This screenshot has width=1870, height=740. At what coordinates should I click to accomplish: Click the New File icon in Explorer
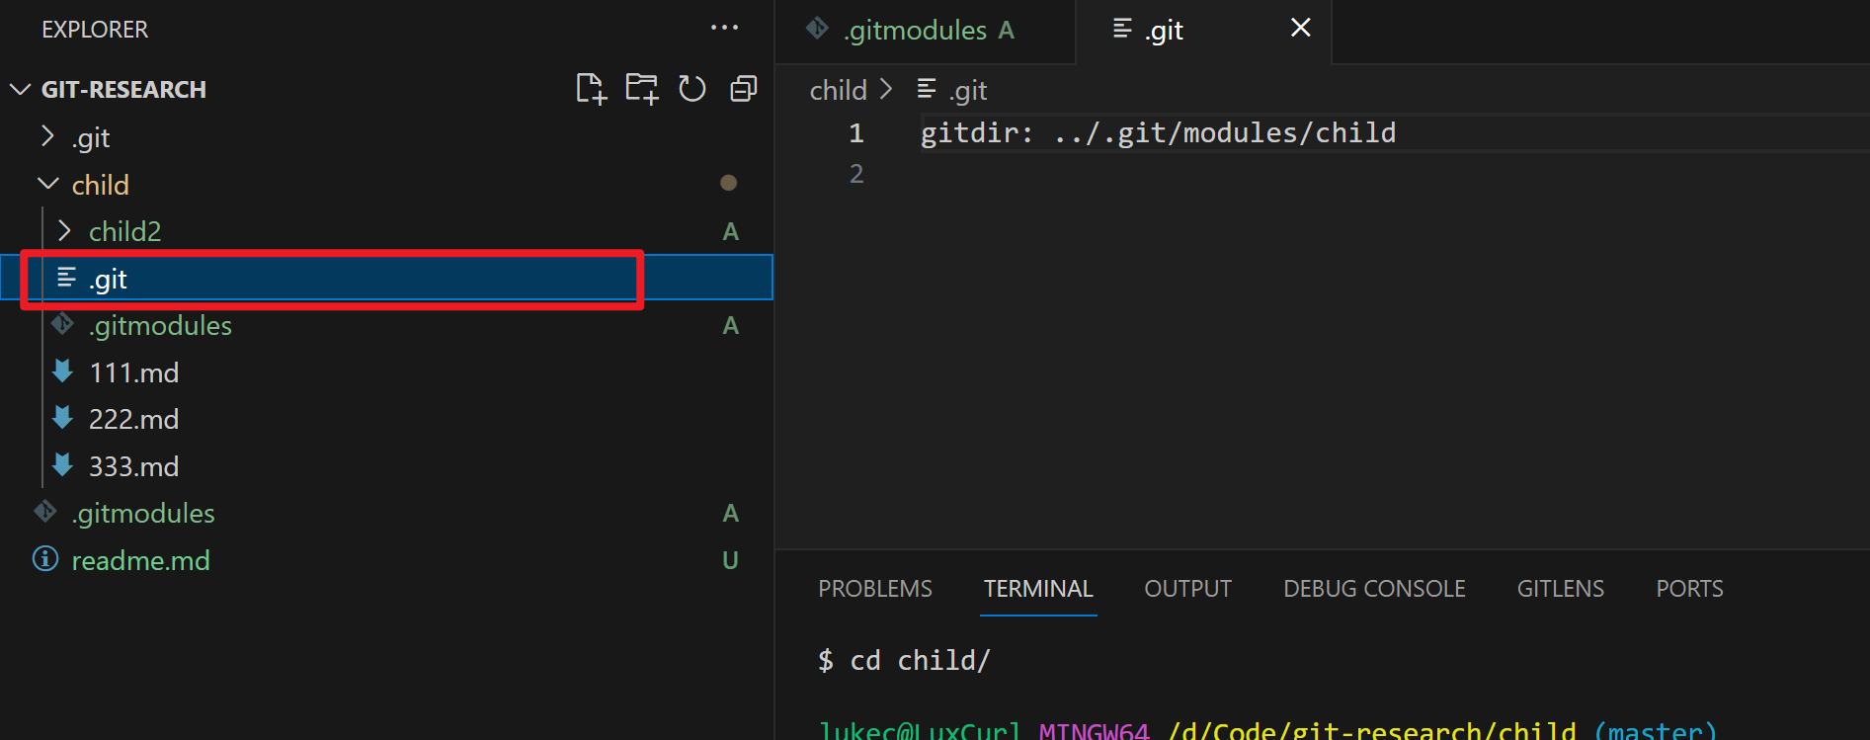point(591,89)
